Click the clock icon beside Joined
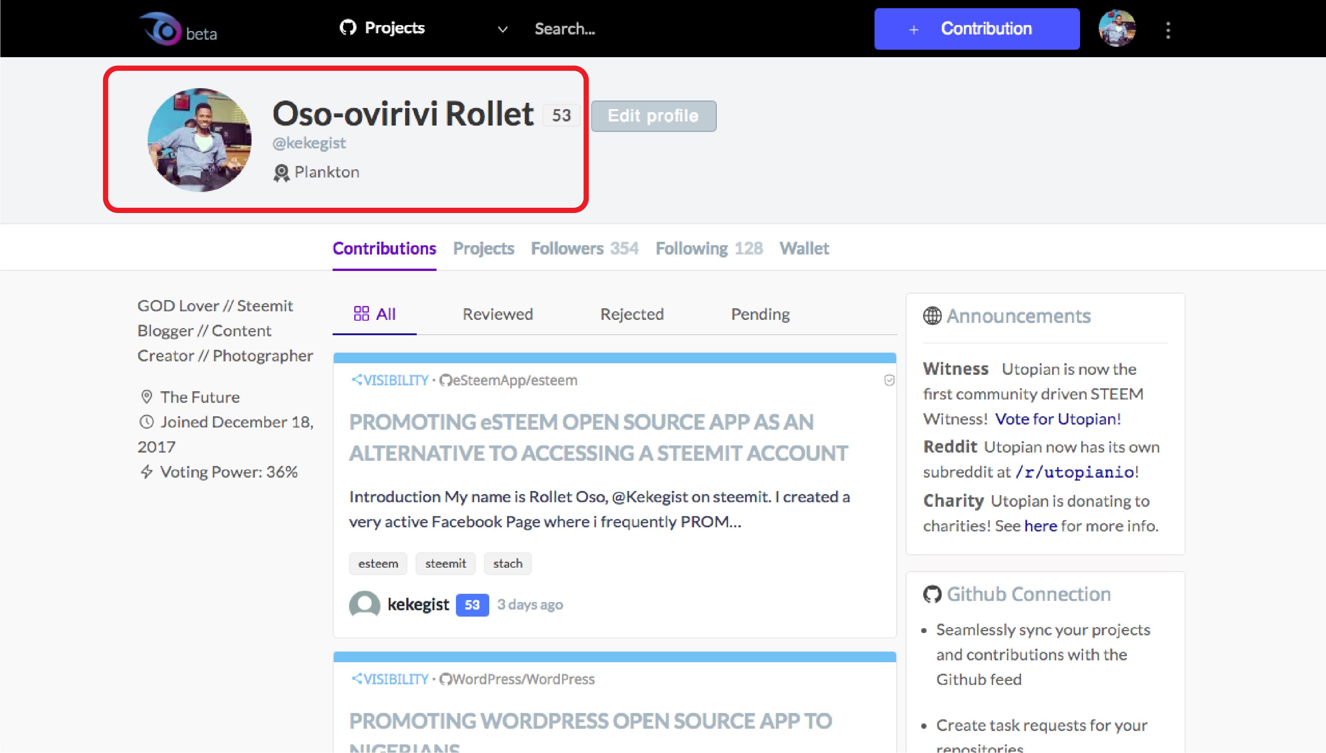 point(147,422)
